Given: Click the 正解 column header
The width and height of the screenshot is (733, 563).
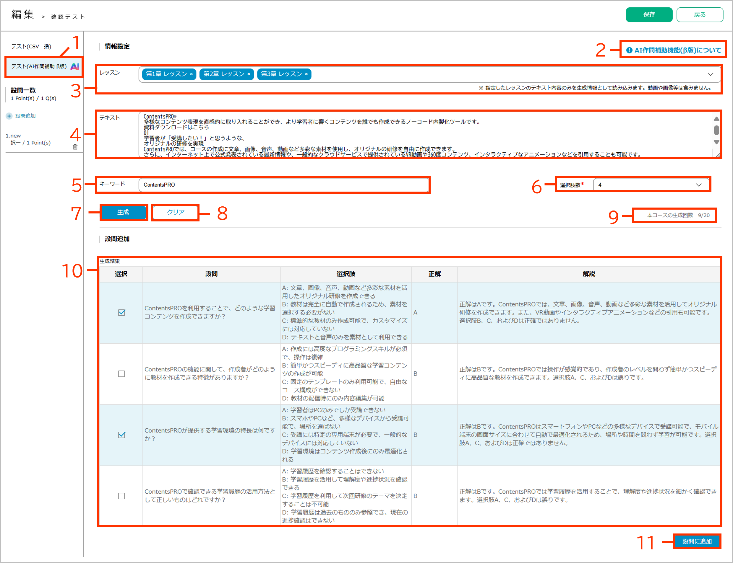Looking at the screenshot, I should pyautogui.click(x=434, y=274).
